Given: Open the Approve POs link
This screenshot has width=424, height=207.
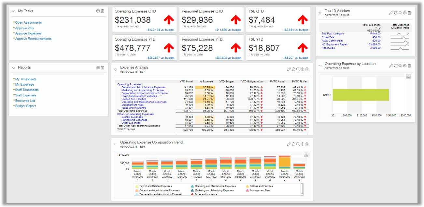Looking at the screenshot, I should click(x=24, y=28).
